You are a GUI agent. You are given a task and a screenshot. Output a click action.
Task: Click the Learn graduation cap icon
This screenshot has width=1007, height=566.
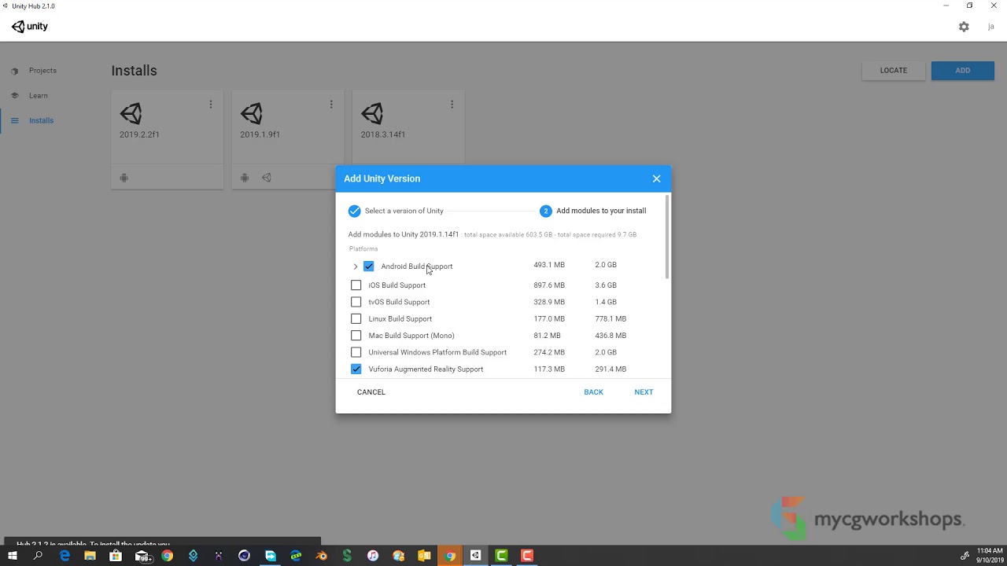point(14,96)
